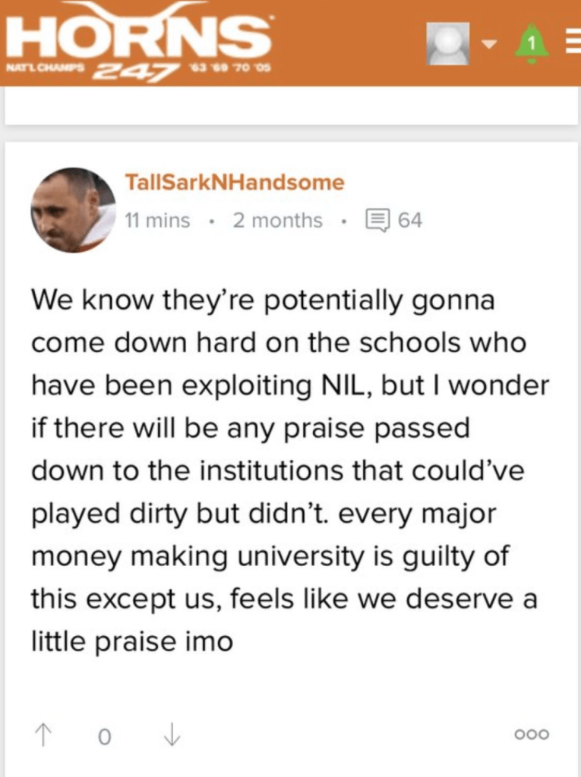Downvote the post with down arrow
The height and width of the screenshot is (777, 581).
pos(172,734)
